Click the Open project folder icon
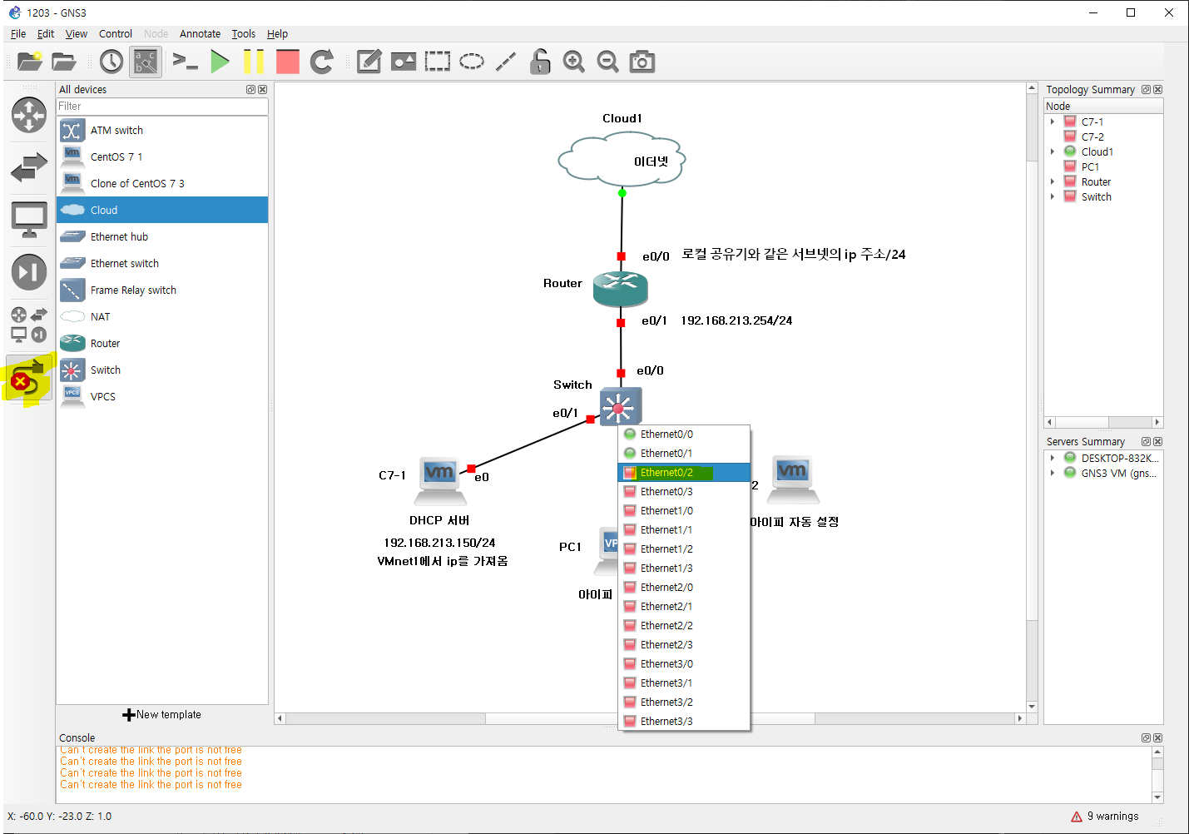The image size is (1189, 834). [x=64, y=62]
